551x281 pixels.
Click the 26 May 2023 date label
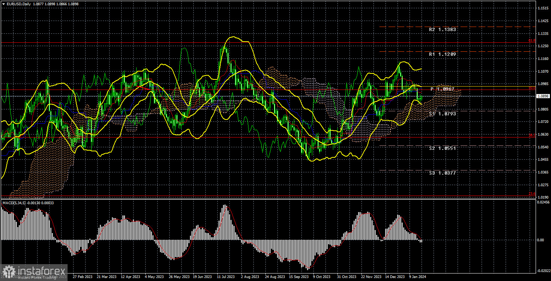(178, 277)
